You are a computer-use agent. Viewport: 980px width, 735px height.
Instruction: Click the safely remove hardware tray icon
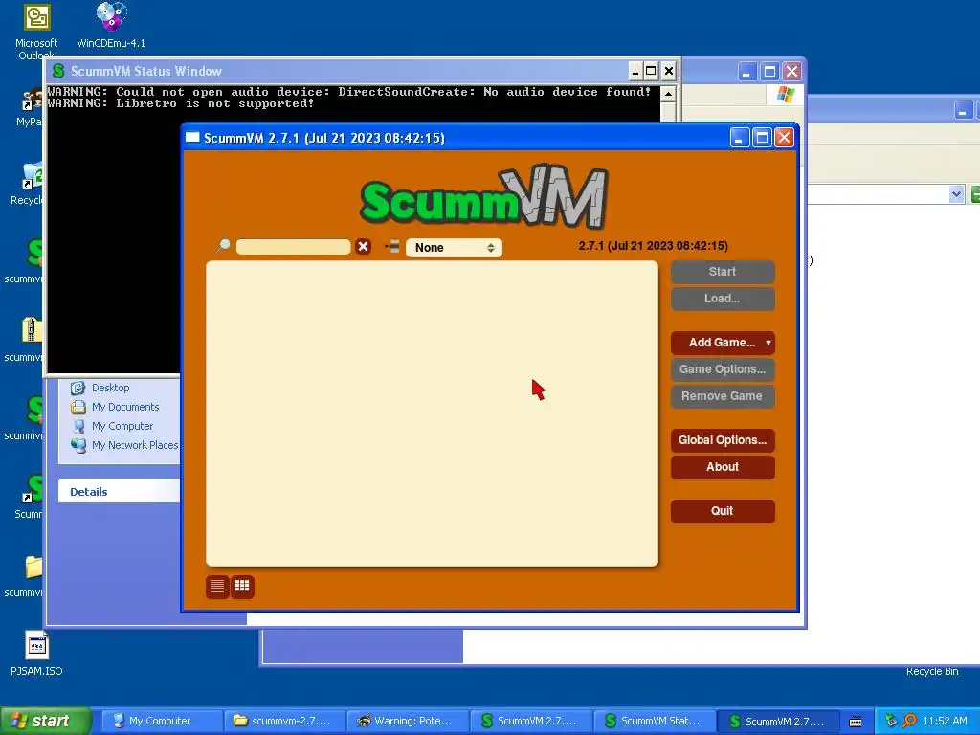tap(891, 721)
